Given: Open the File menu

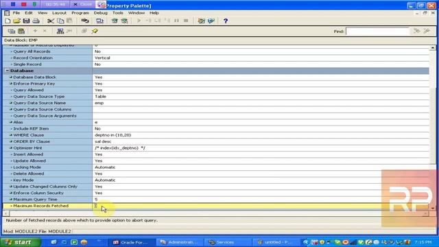Looking at the screenshot, I should [x=16, y=13].
